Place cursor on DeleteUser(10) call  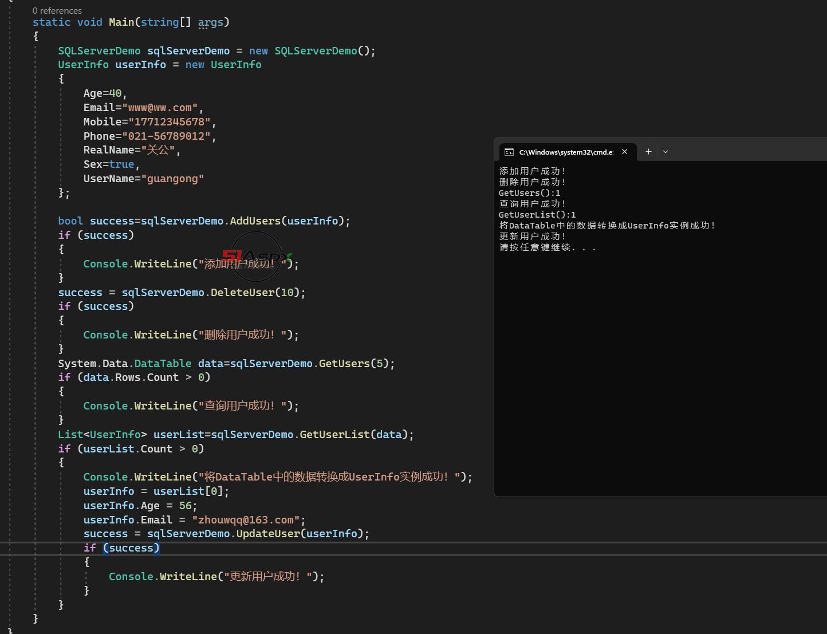242,293
